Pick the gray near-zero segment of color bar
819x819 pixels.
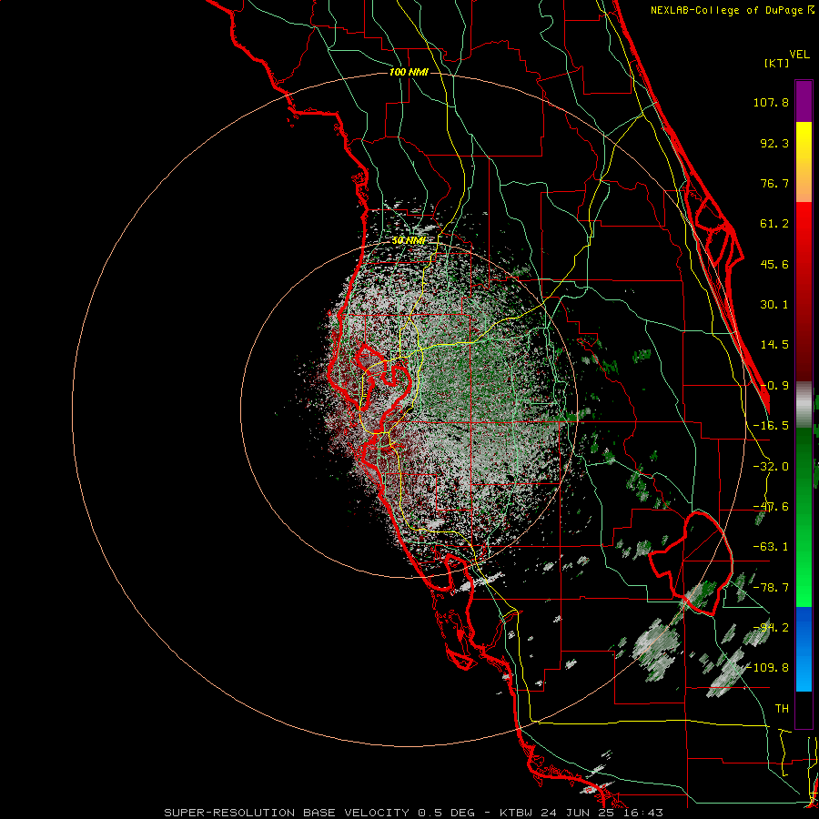tap(804, 404)
